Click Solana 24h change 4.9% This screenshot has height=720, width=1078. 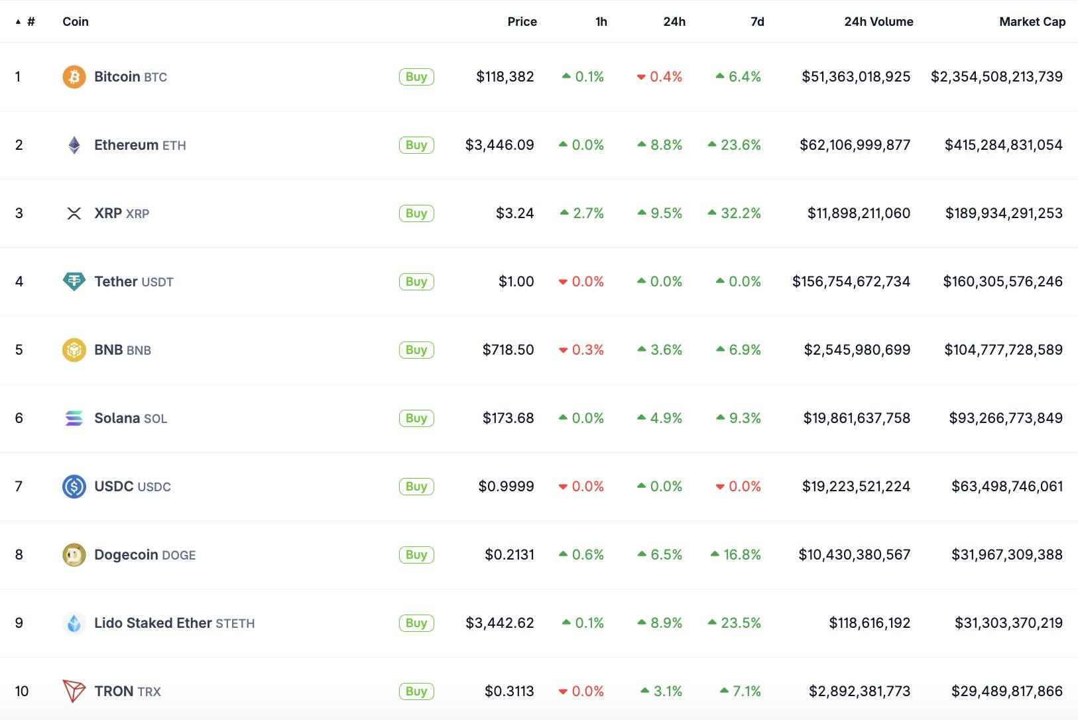(660, 418)
